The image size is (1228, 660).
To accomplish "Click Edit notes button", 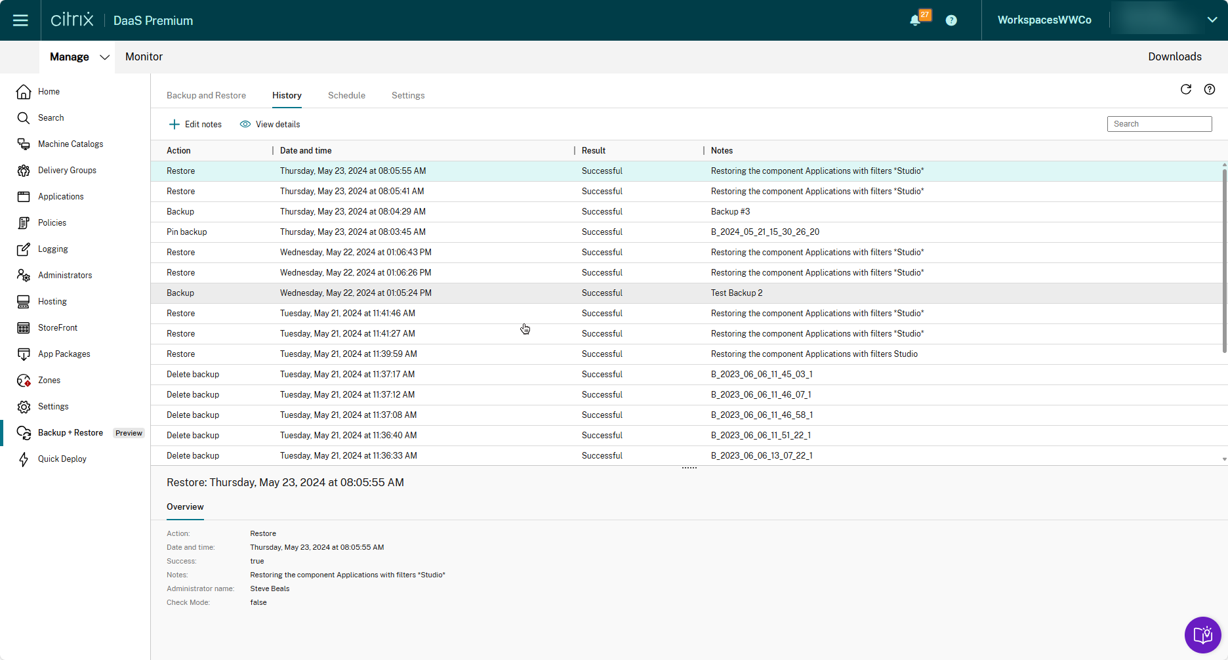I will coord(195,125).
